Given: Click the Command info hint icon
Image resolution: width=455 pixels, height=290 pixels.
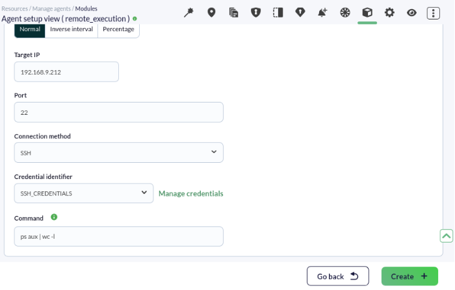Looking at the screenshot, I should (54, 217).
